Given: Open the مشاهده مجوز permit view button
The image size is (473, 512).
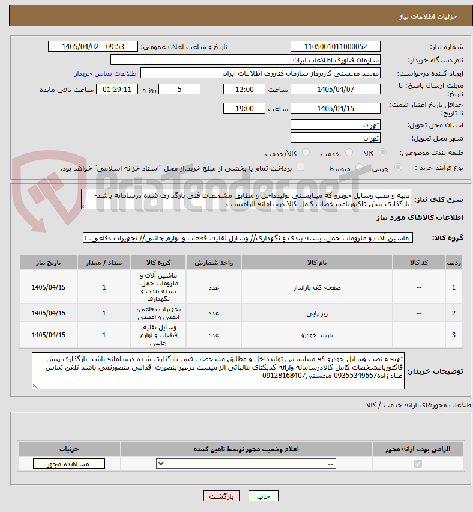Looking at the screenshot, I should pos(69,464).
